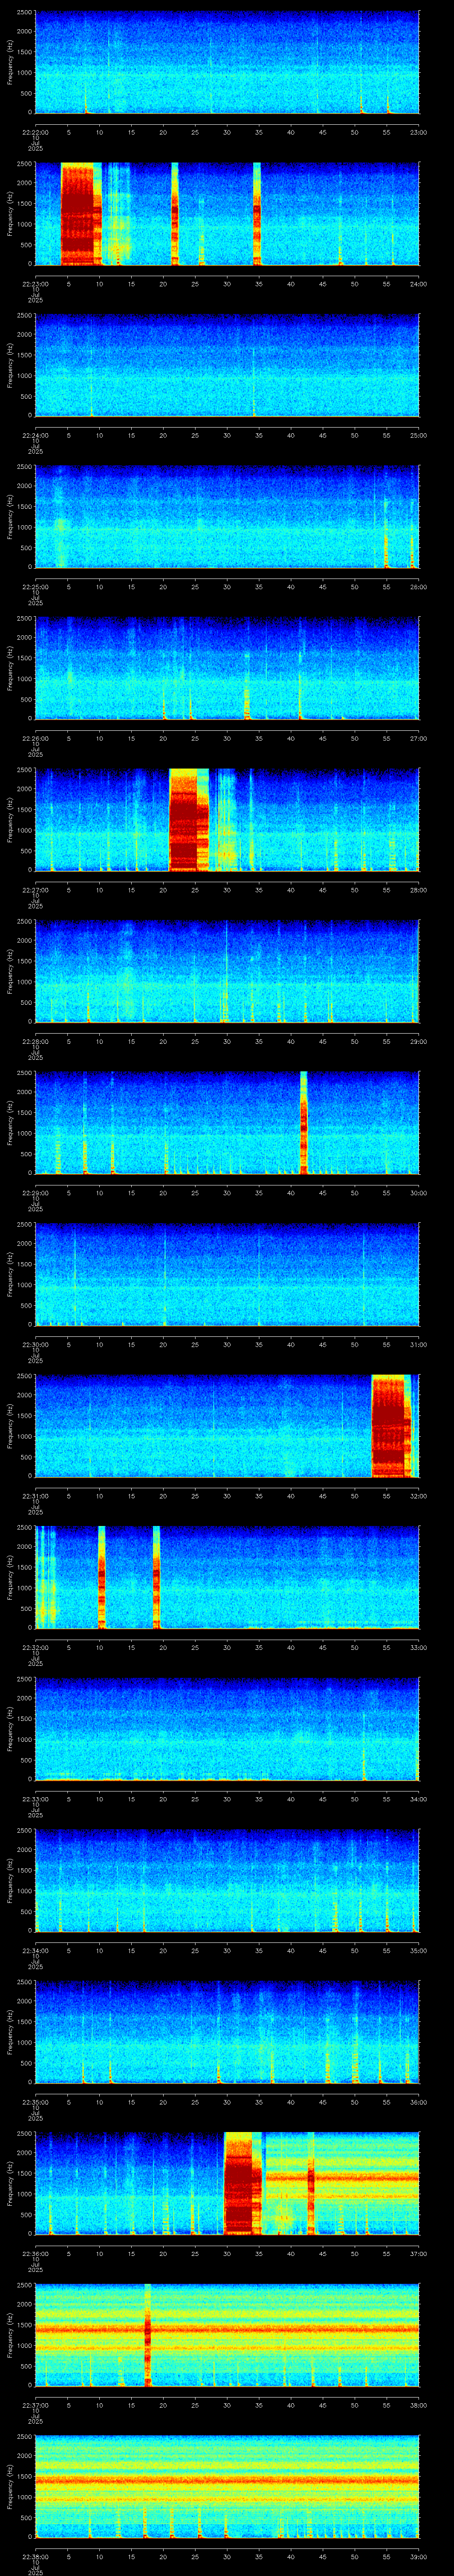Click 'Frequency (Hz)' axis label of 22:38:00 panel
This screenshot has height=2576, width=454.
point(10,2488)
